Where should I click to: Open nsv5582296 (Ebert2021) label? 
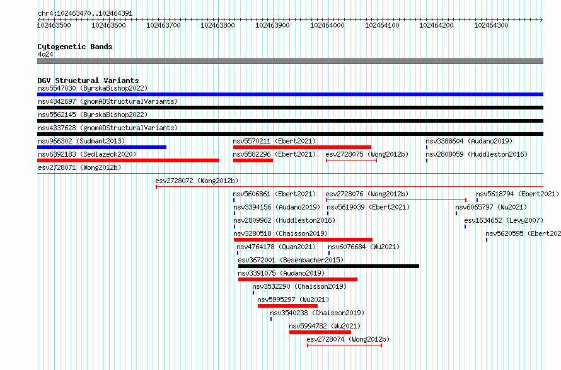(x=274, y=154)
